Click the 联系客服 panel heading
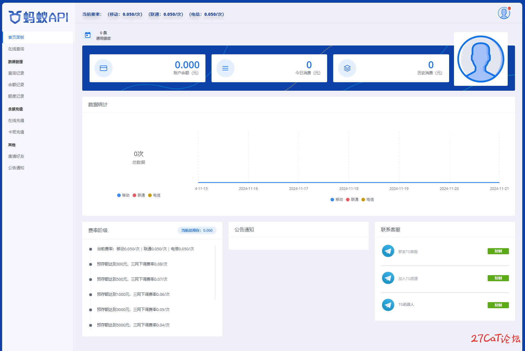525x351 pixels. (391, 230)
